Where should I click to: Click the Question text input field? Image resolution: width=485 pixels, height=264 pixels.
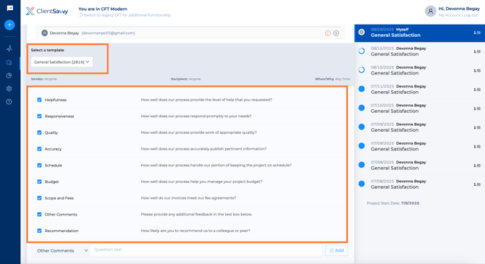point(206,250)
